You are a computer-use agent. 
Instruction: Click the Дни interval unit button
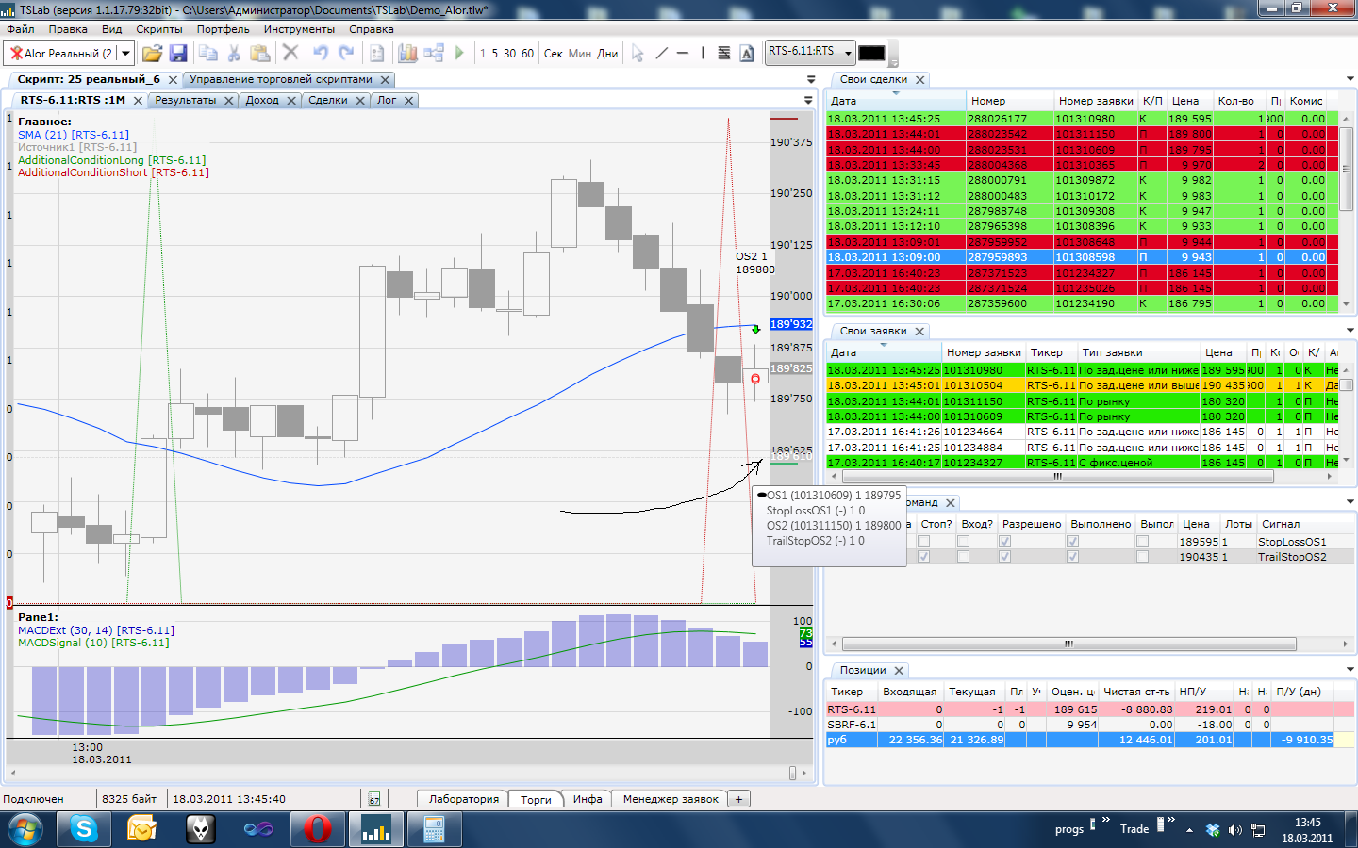pos(607,53)
